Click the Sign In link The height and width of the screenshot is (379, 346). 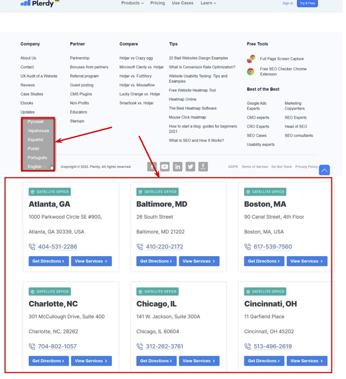(x=288, y=3)
